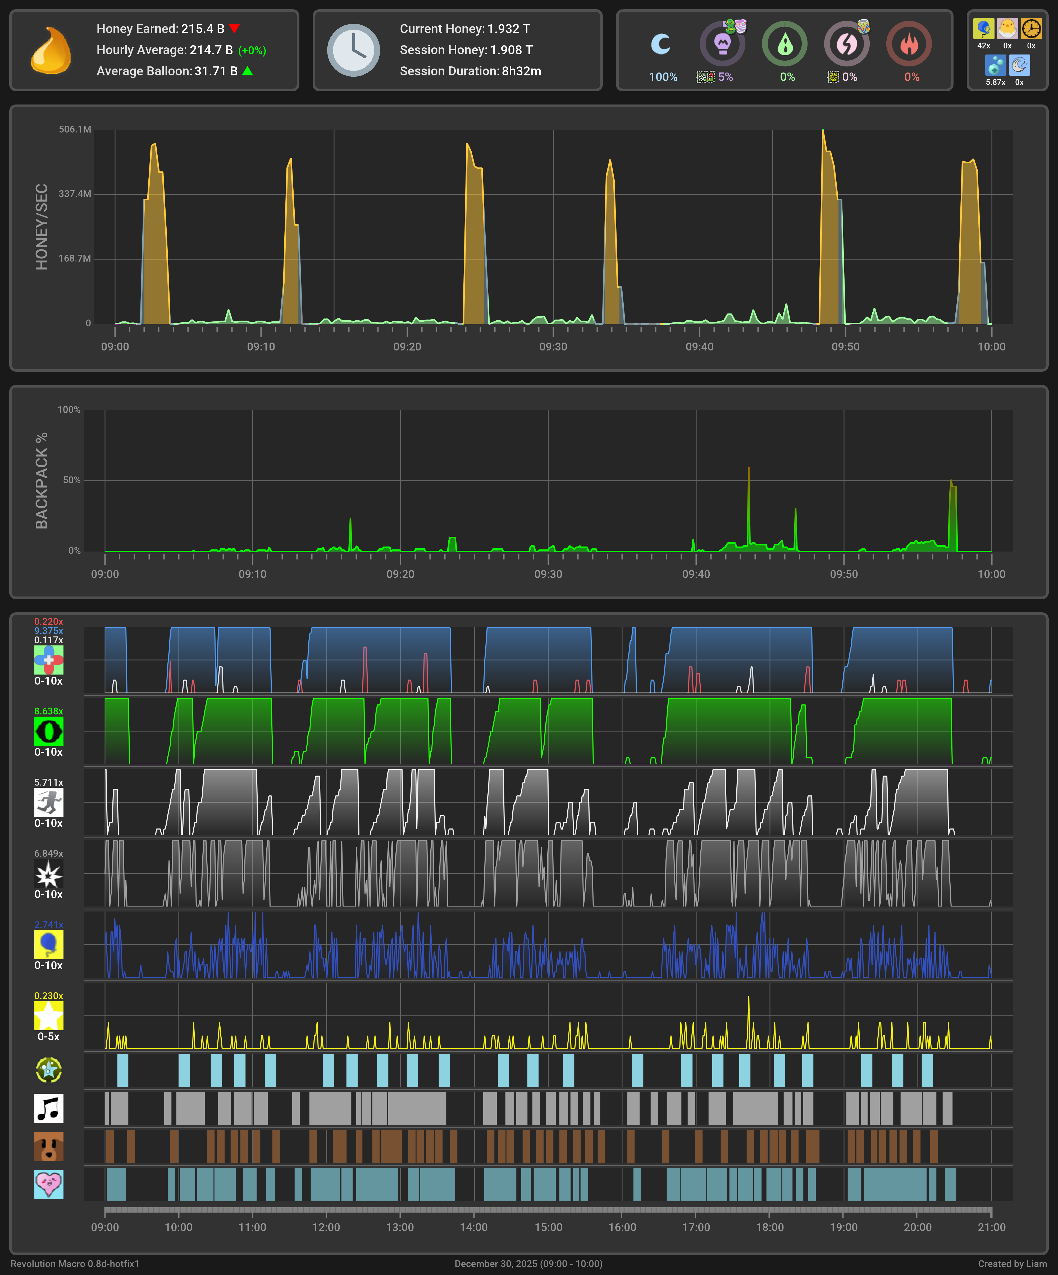Screen dimensions: 1058x1275
Task: Click the green water droplet ring
Action: click(x=784, y=44)
